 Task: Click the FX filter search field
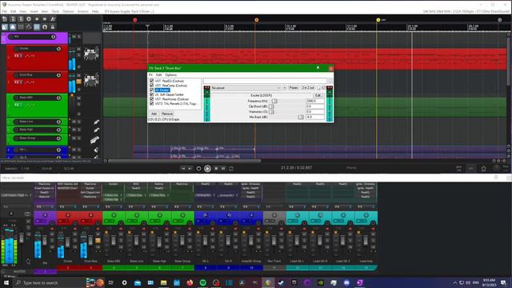coord(265,81)
